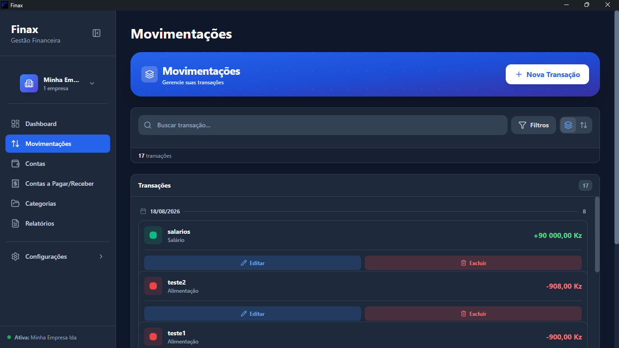Switch to grouped layers view toggle
The image size is (619, 348).
pos(568,125)
